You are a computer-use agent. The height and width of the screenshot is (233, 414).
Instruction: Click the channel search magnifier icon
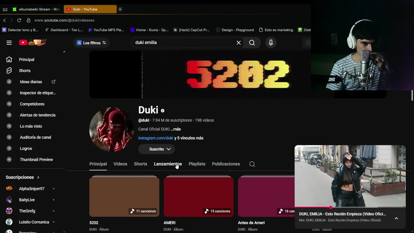(x=252, y=164)
